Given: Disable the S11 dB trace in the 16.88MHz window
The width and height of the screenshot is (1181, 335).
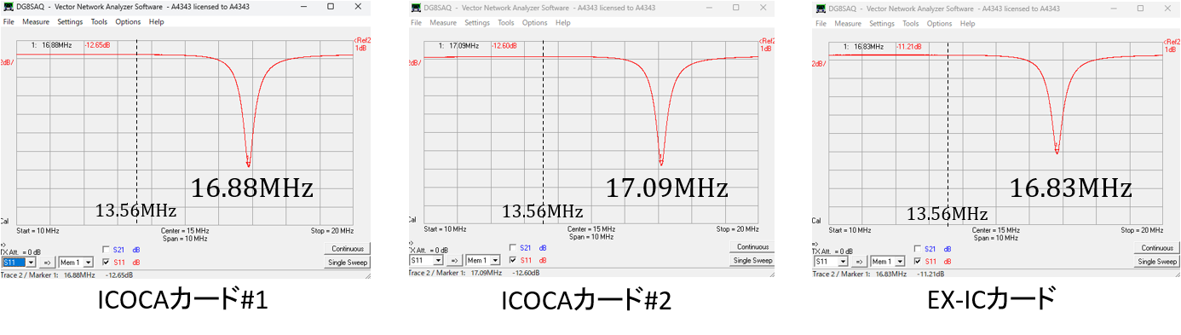Looking at the screenshot, I should click(x=105, y=262).
